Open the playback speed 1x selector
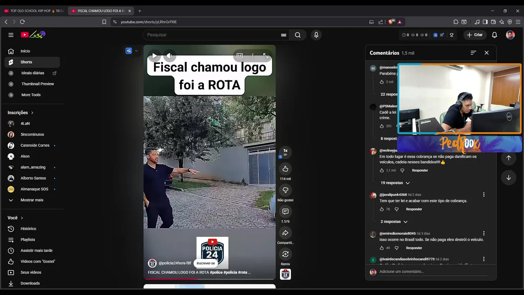The height and width of the screenshot is (295, 524). point(285,152)
